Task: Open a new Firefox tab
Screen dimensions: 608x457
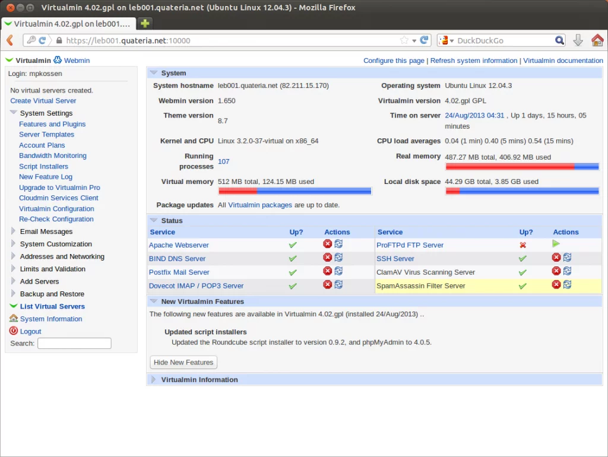Action: 145,24
